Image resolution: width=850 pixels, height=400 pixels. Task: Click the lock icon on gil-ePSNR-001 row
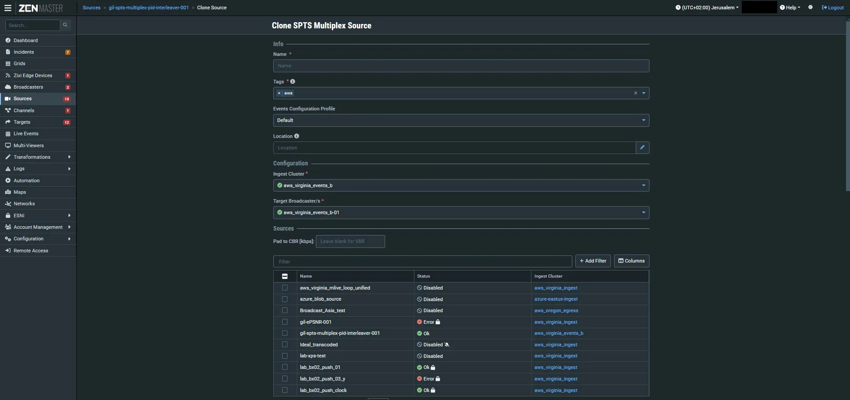[438, 322]
